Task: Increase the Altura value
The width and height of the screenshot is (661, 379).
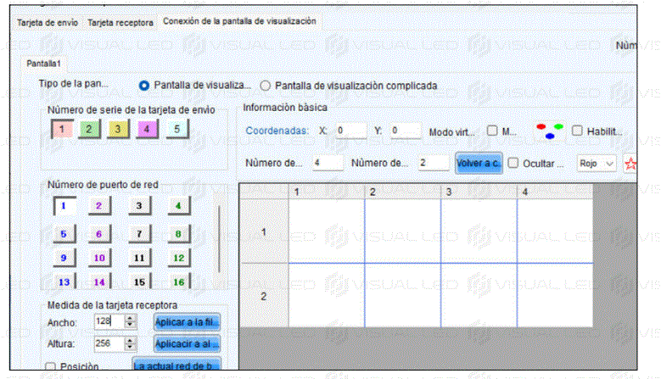Action: 131,340
